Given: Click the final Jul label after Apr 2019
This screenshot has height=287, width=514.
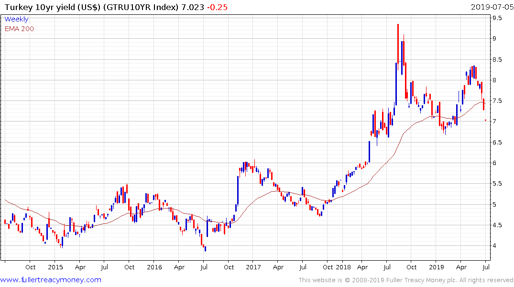Looking at the screenshot, I should pos(486,267).
